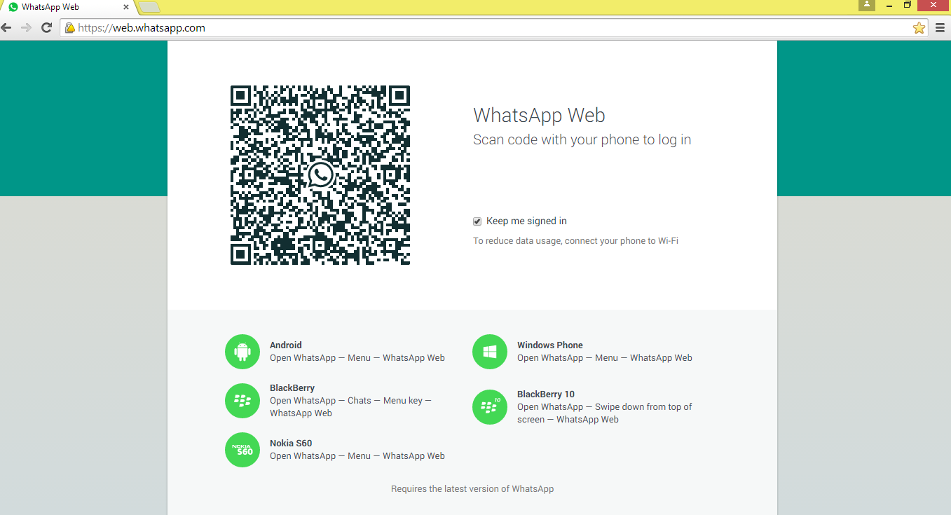Click the Android heading text

[286, 345]
